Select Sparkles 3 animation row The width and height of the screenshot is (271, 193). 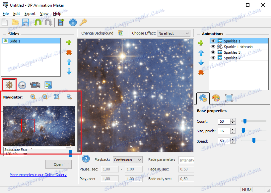coord(239,52)
